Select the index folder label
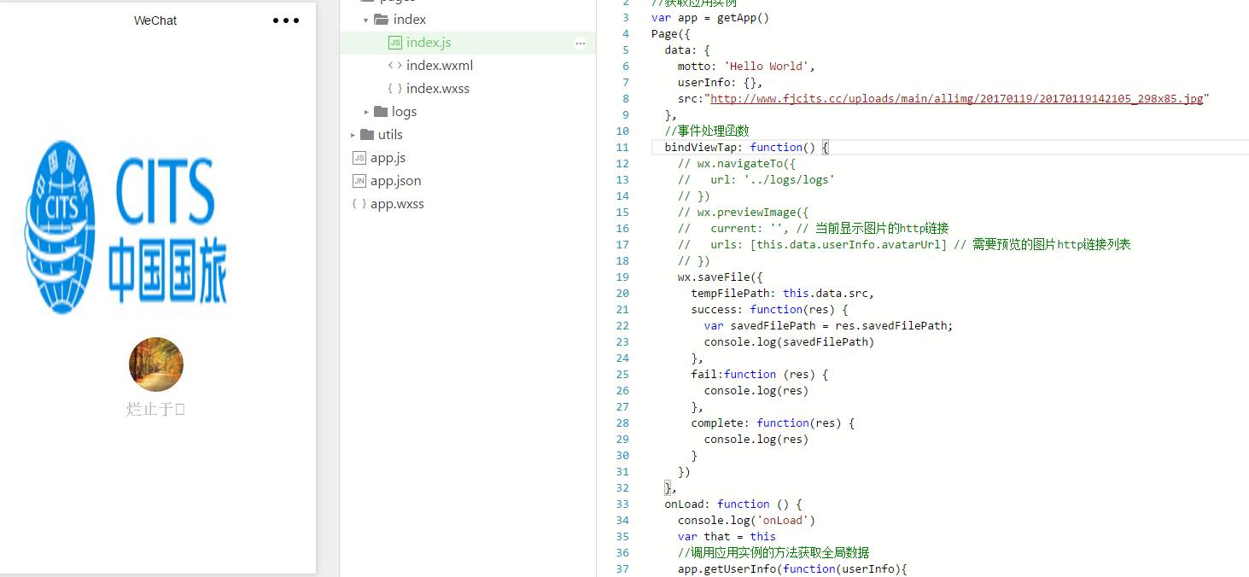The width and height of the screenshot is (1249, 577). tap(410, 20)
